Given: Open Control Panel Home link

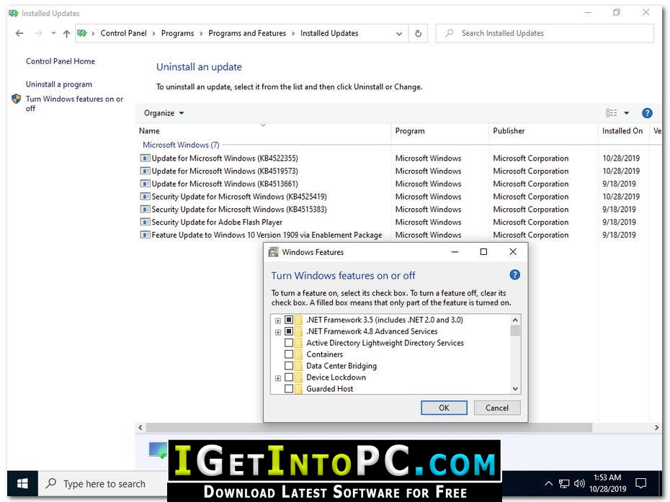Looking at the screenshot, I should tap(61, 61).
